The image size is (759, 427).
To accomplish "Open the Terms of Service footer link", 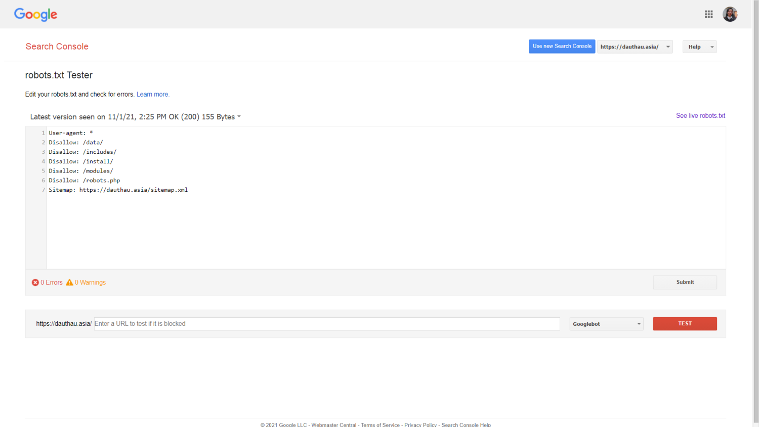I will pos(380,424).
